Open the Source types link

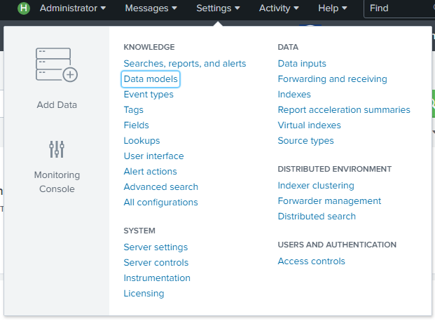coord(305,141)
